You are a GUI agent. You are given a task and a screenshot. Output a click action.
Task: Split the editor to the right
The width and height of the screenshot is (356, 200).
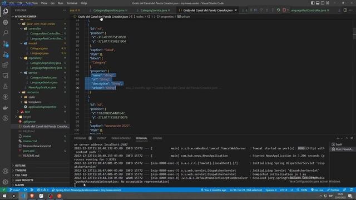click(345, 10)
